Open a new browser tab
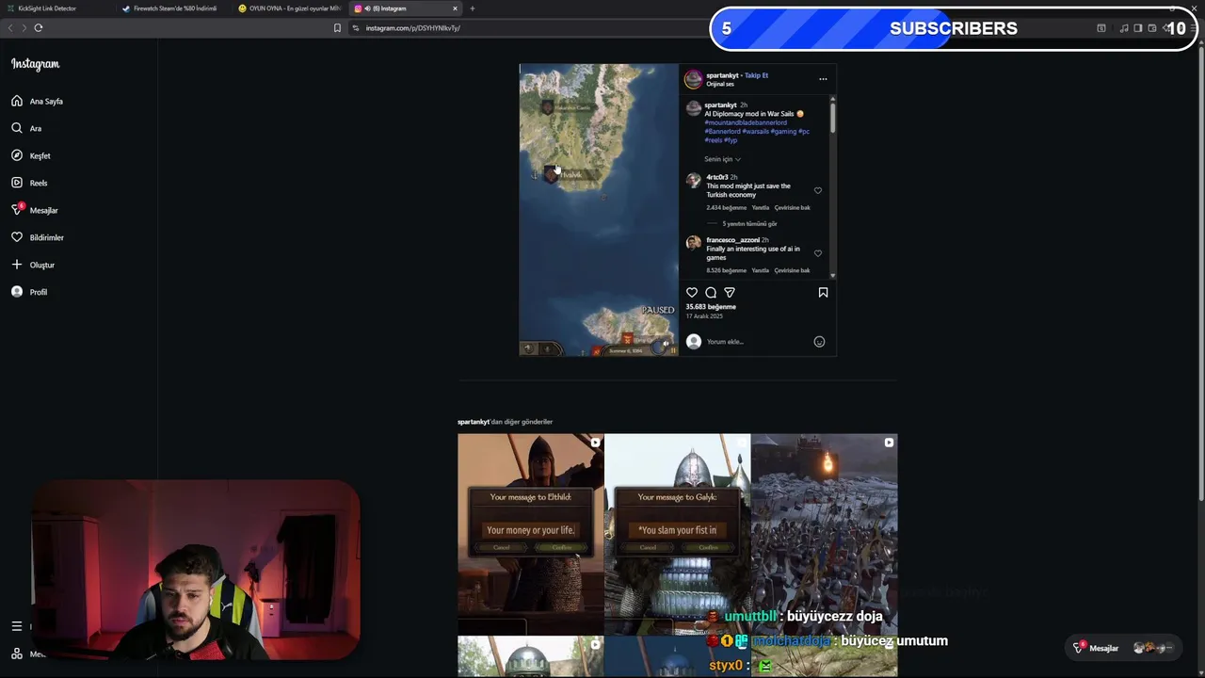The width and height of the screenshot is (1205, 678). tap(473, 8)
